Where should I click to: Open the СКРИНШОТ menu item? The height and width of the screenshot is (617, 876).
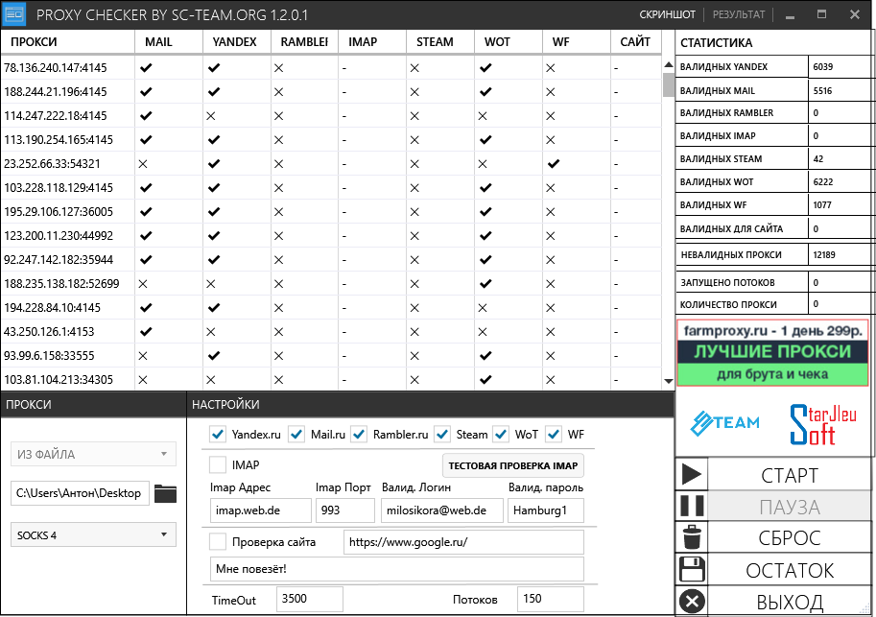667,15
